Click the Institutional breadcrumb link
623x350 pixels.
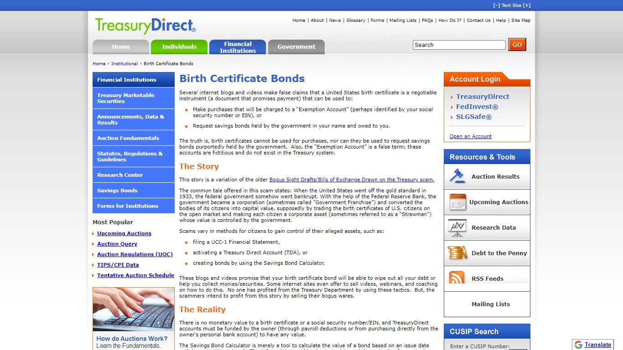point(125,63)
